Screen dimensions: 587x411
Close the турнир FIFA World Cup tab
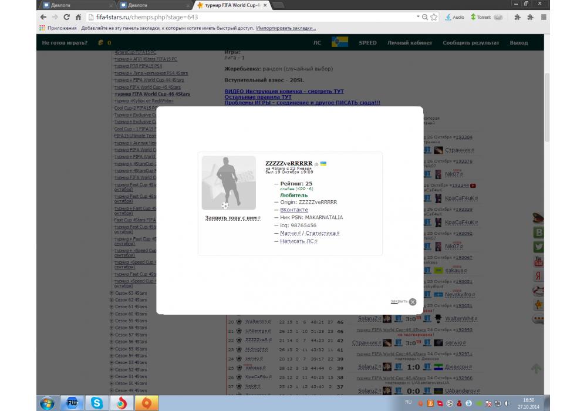pyautogui.click(x=265, y=5)
